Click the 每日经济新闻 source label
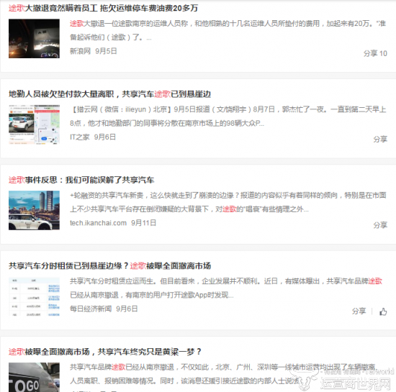The height and width of the screenshot is (392, 396). pyautogui.click(x=91, y=309)
